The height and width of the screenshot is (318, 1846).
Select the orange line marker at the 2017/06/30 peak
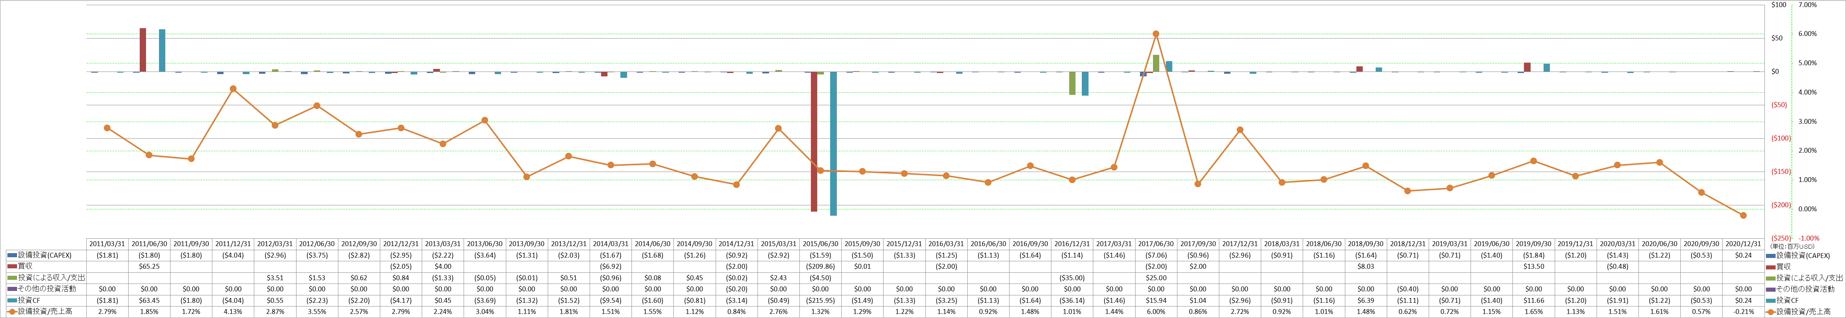[1156, 34]
